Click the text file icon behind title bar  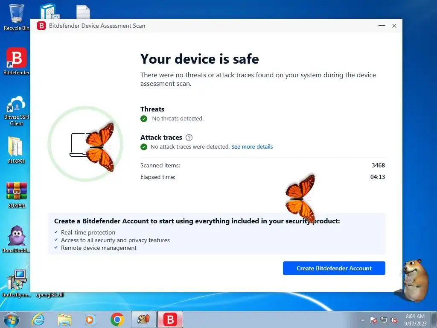[83, 12]
